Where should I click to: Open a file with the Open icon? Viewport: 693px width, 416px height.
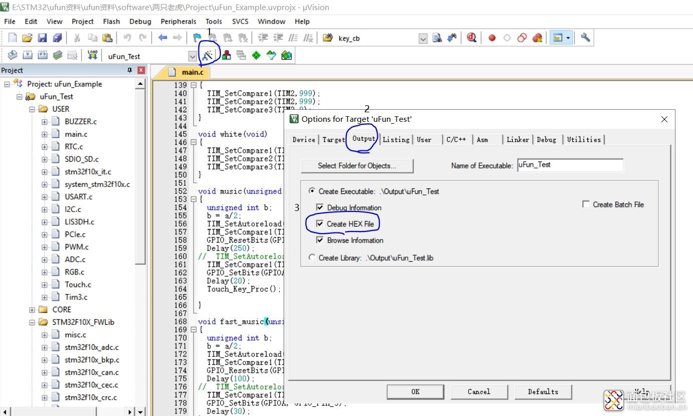pos(28,38)
